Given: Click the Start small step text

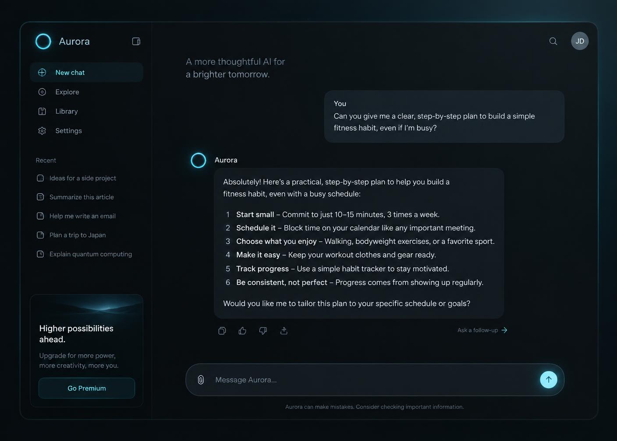Looking at the screenshot, I should pyautogui.click(x=338, y=214).
